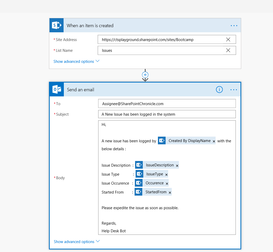Click the 'When an item is created' title

[x=90, y=26]
